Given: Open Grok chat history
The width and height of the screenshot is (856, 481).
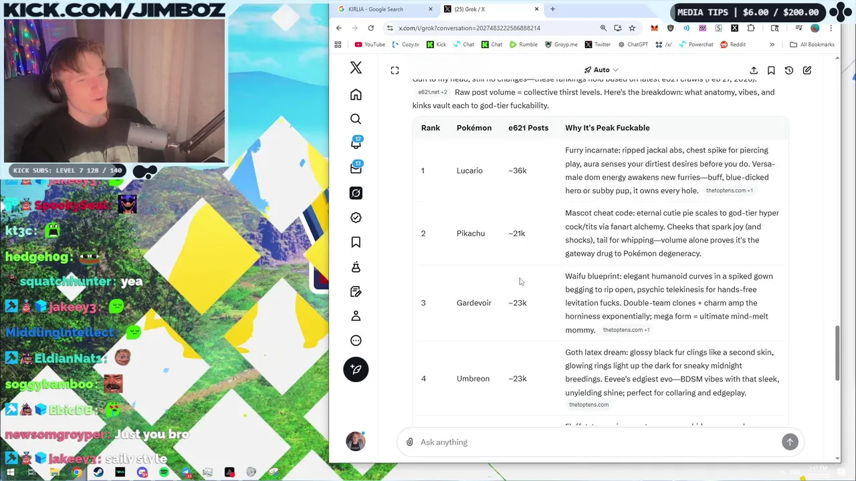Looking at the screenshot, I should tap(789, 70).
